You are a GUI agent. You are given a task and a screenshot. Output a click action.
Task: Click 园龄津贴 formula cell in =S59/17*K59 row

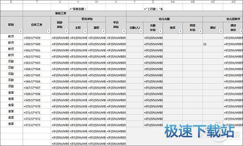click(60, 37)
